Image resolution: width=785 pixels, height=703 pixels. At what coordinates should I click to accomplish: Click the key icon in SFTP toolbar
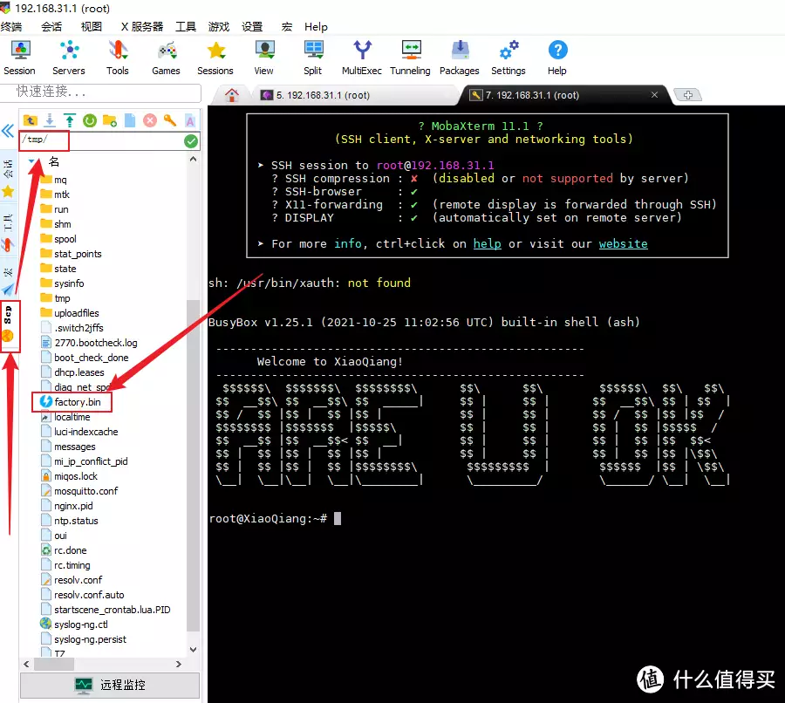click(x=170, y=120)
